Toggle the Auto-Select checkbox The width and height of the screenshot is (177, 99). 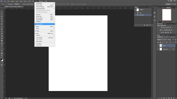(x=7, y=4)
